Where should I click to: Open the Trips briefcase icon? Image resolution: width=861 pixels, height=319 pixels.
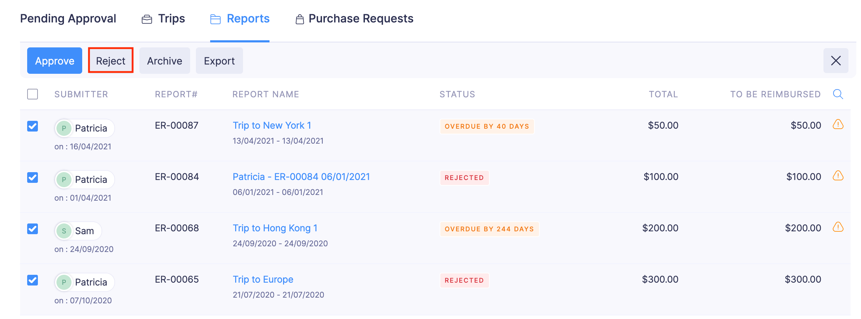(x=148, y=19)
